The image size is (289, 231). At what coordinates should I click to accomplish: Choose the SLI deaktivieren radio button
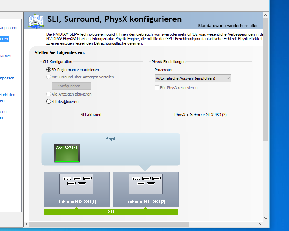[48, 101]
